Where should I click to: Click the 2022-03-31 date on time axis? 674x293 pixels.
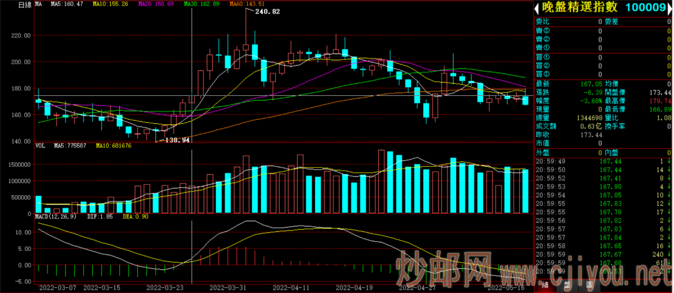(x=226, y=287)
